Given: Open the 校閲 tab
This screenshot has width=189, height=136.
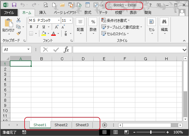Looking at the screenshot, I should (118, 12).
